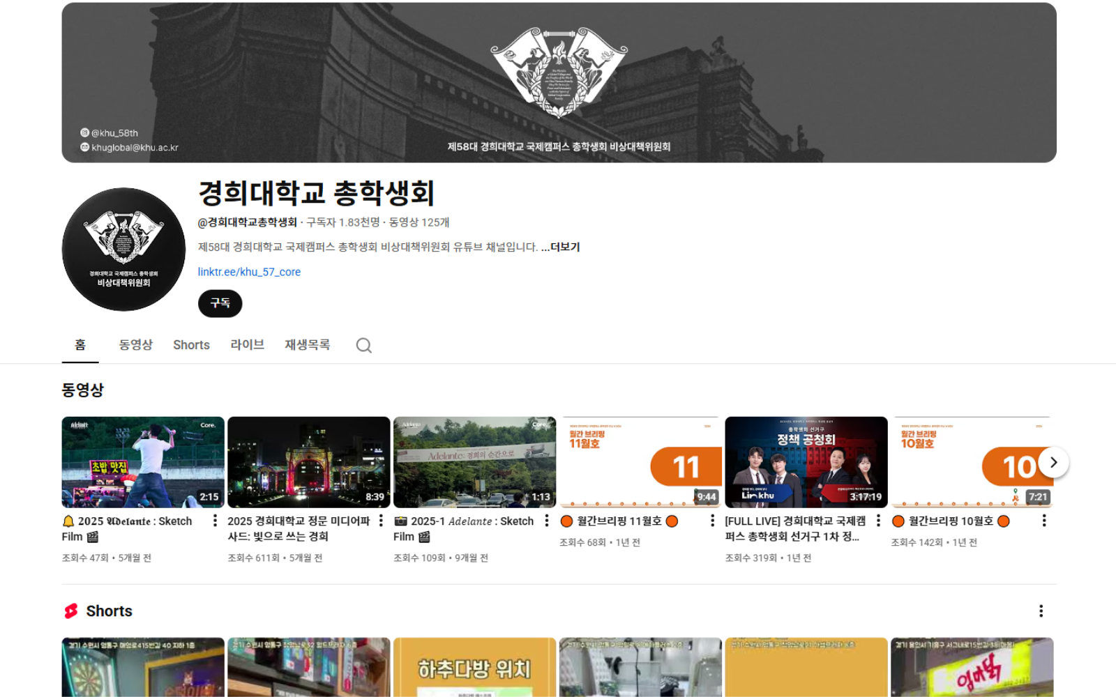This screenshot has height=697, width=1116.
Task: Open the Shorts section options menu
Action: [1041, 611]
